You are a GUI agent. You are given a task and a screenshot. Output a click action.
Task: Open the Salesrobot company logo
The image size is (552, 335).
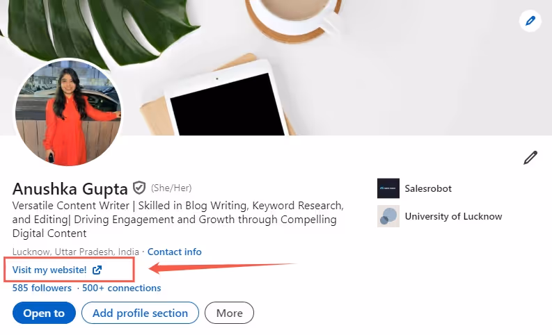tap(388, 188)
